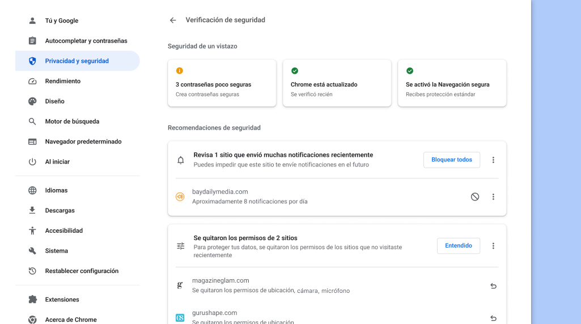Open more options menu beside Bloquear todos

pyautogui.click(x=493, y=160)
